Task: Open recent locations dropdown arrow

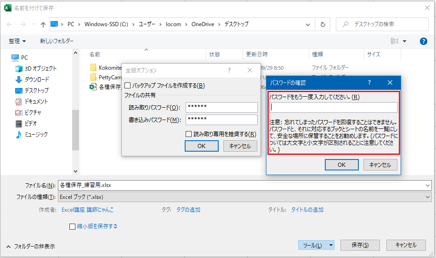Action: coord(34,24)
